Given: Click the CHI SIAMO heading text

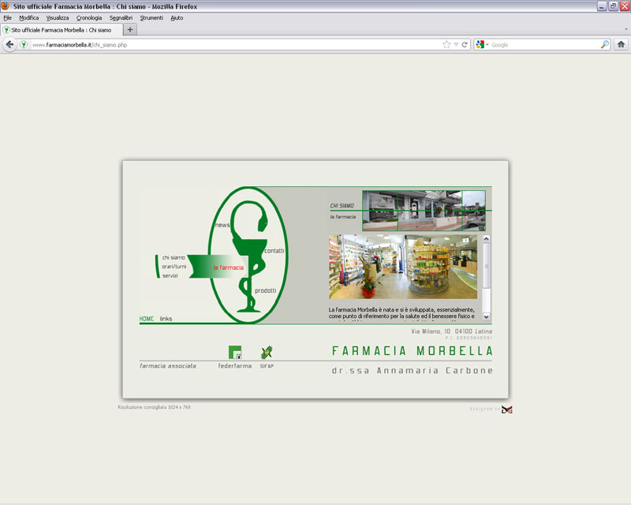Looking at the screenshot, I should point(342,206).
